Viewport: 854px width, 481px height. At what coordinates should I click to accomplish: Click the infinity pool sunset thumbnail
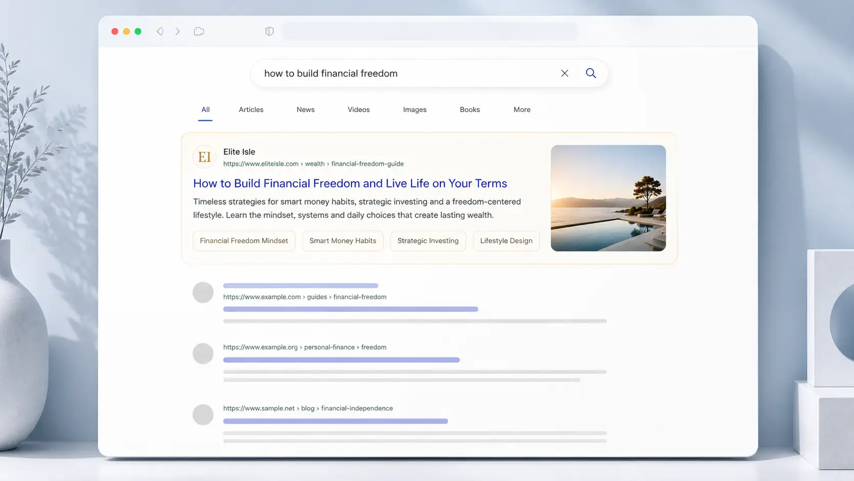coord(608,198)
